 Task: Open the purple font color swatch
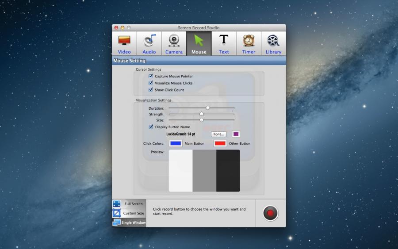pos(236,134)
